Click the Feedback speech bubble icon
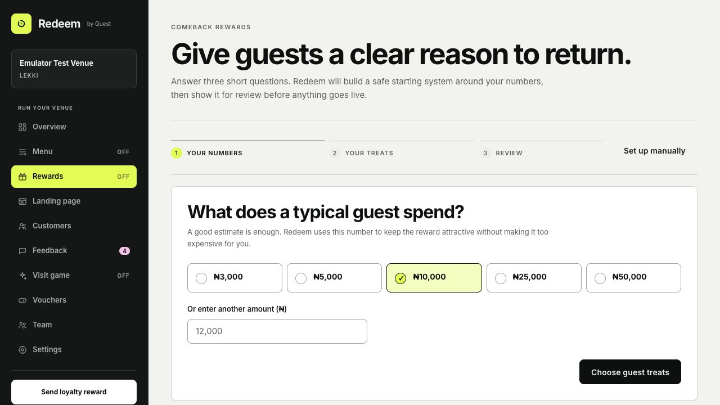Image resolution: width=720 pixels, height=405 pixels. click(x=22, y=251)
